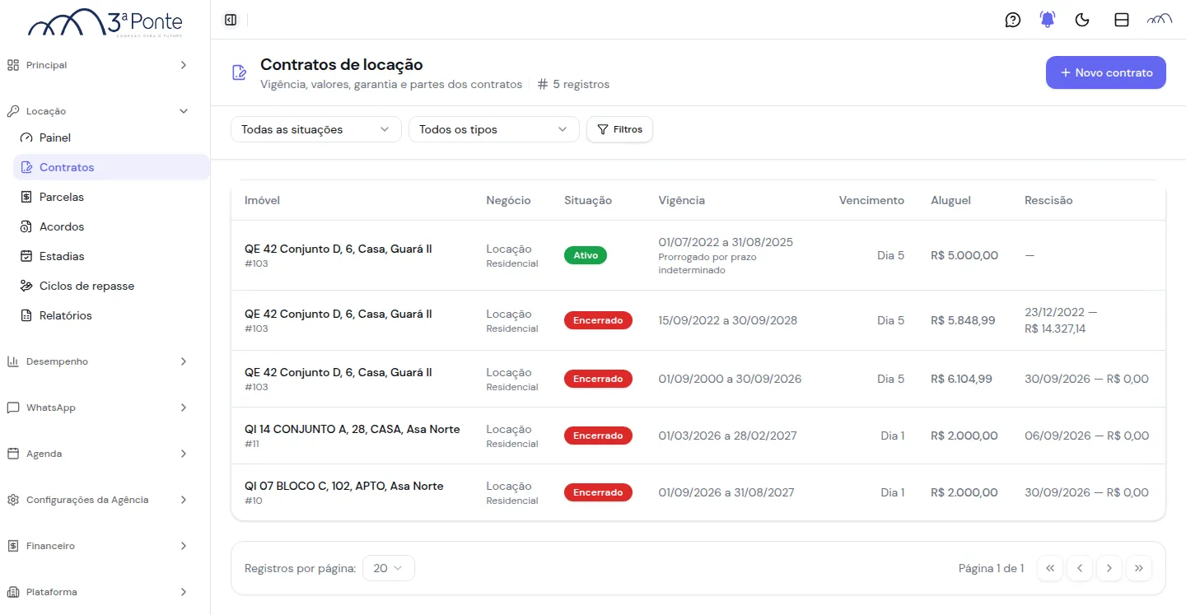Expand the Desempenho menu section
The width and height of the screenshot is (1186, 615).
point(99,361)
